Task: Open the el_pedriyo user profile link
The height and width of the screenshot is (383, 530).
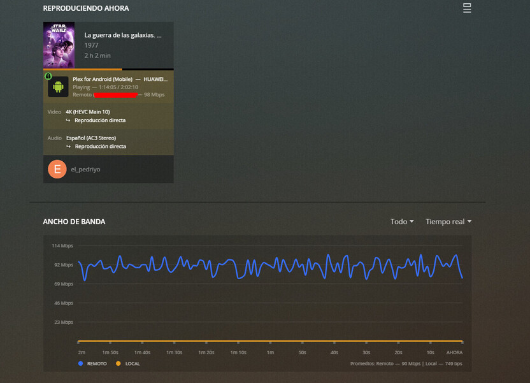Action: [x=85, y=170]
